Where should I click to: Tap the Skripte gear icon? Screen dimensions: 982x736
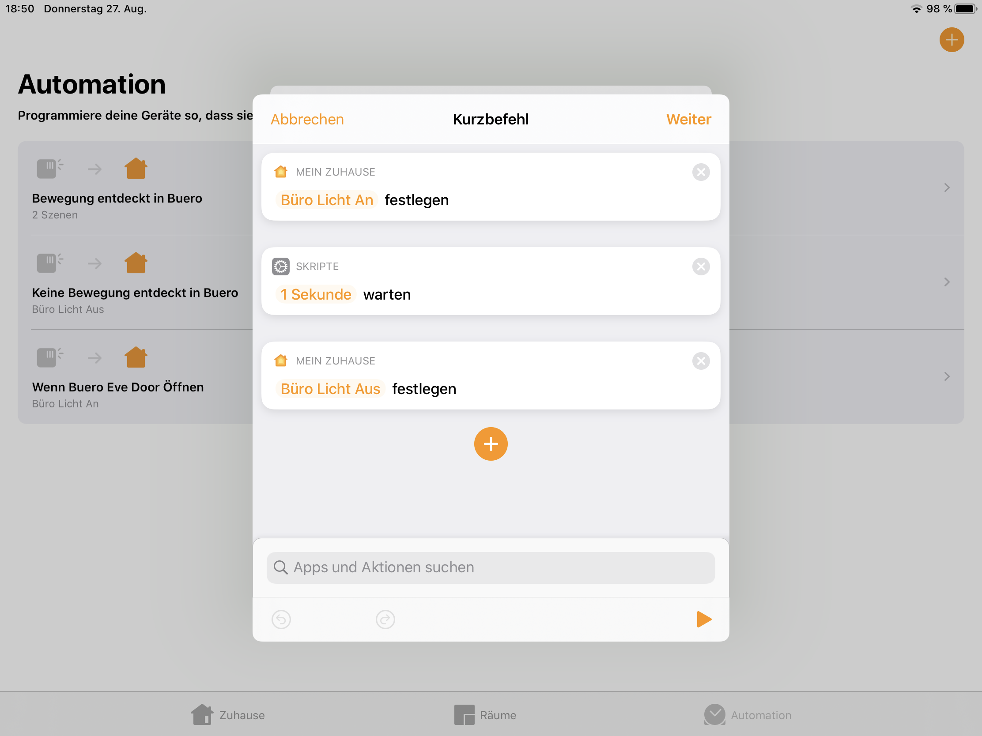[x=280, y=267]
